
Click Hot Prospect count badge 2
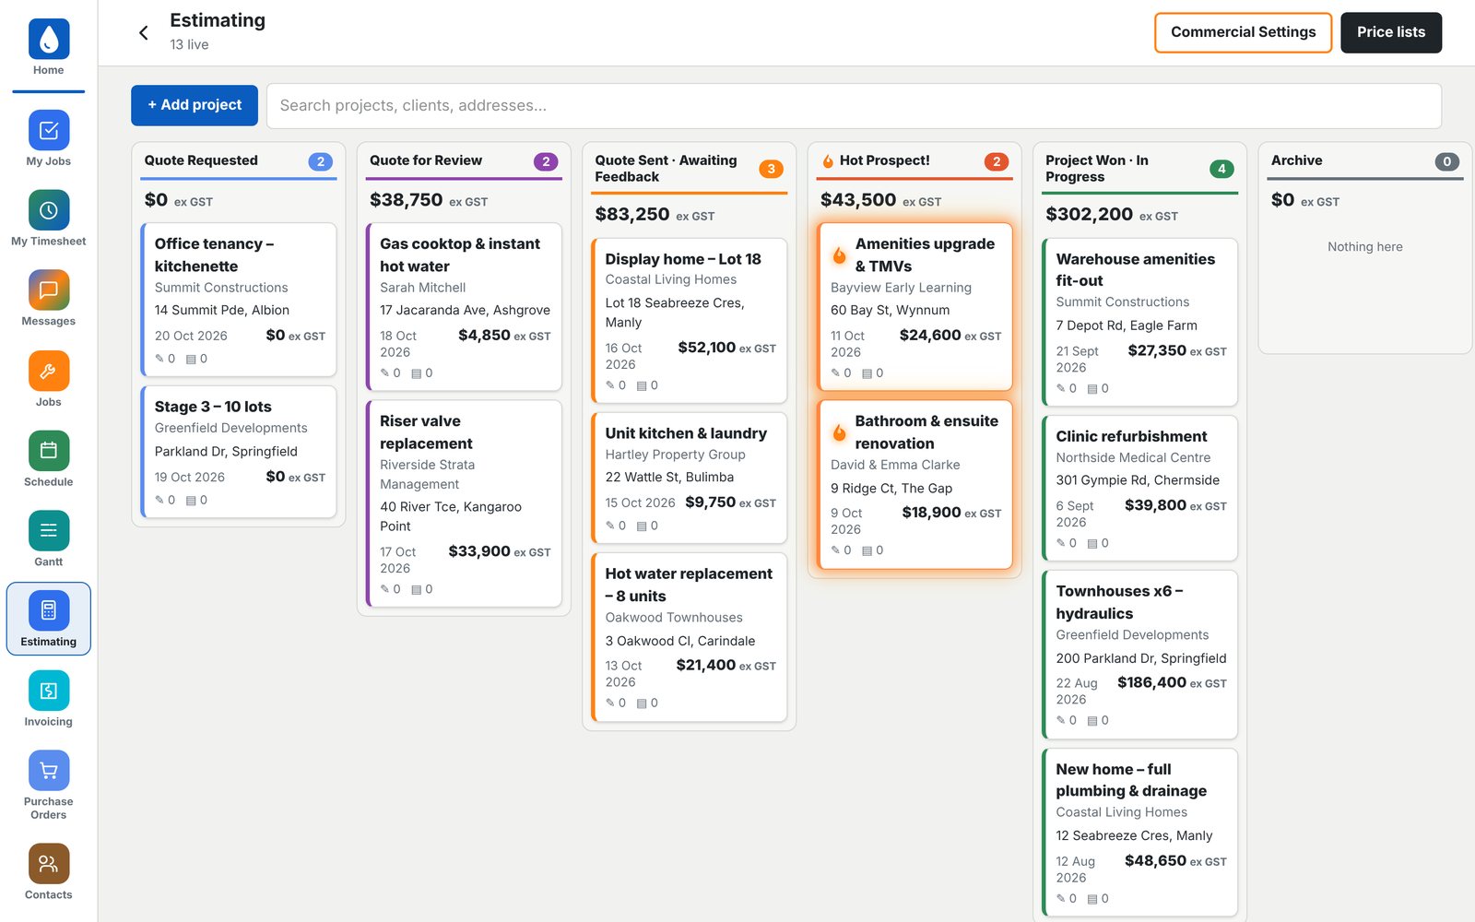(997, 161)
